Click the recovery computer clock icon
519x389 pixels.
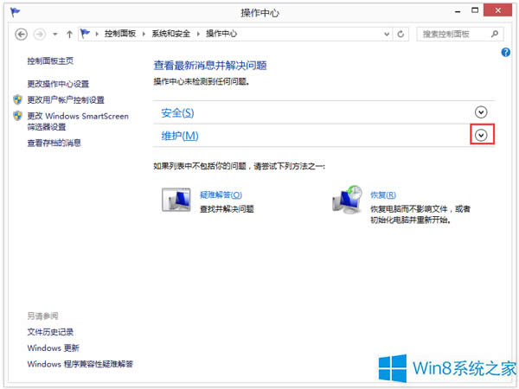coord(347,199)
